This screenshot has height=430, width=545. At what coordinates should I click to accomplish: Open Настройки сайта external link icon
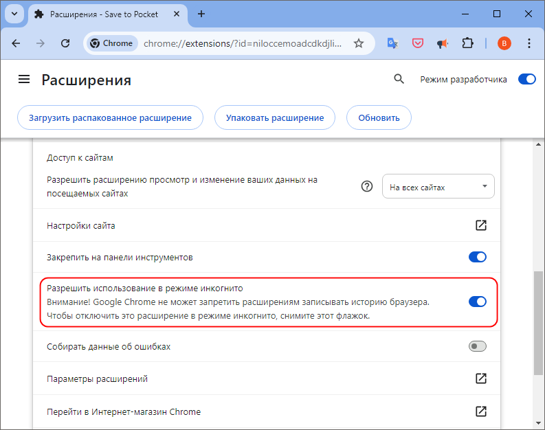tap(480, 225)
